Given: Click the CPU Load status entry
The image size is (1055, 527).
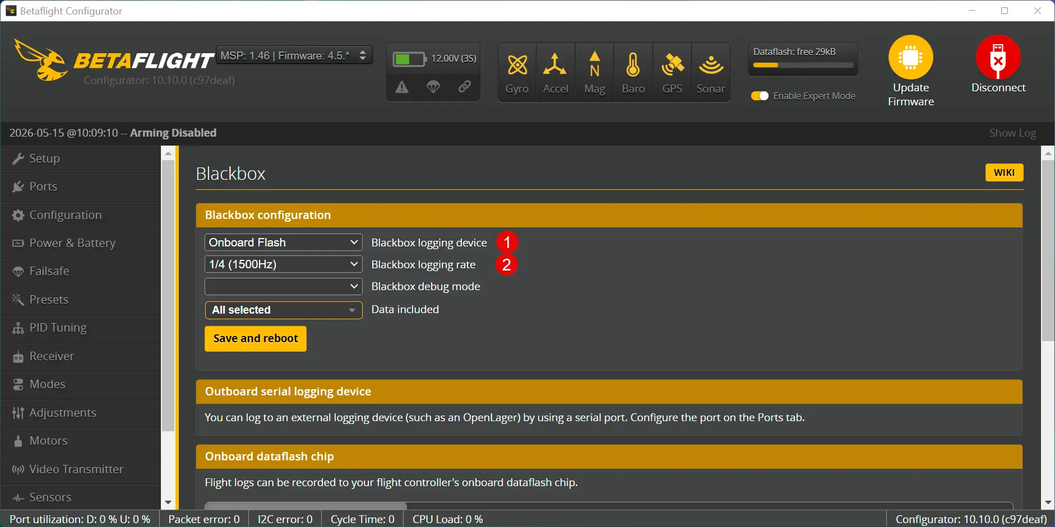Looking at the screenshot, I should click(448, 519).
